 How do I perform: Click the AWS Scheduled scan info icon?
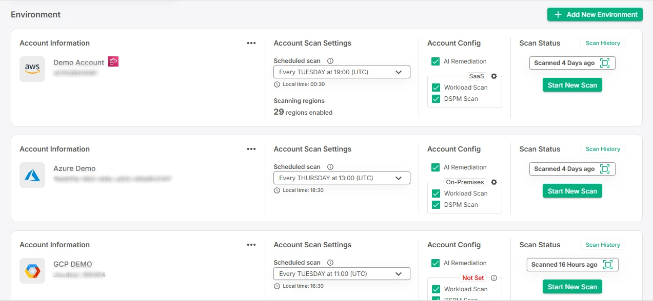330,60
